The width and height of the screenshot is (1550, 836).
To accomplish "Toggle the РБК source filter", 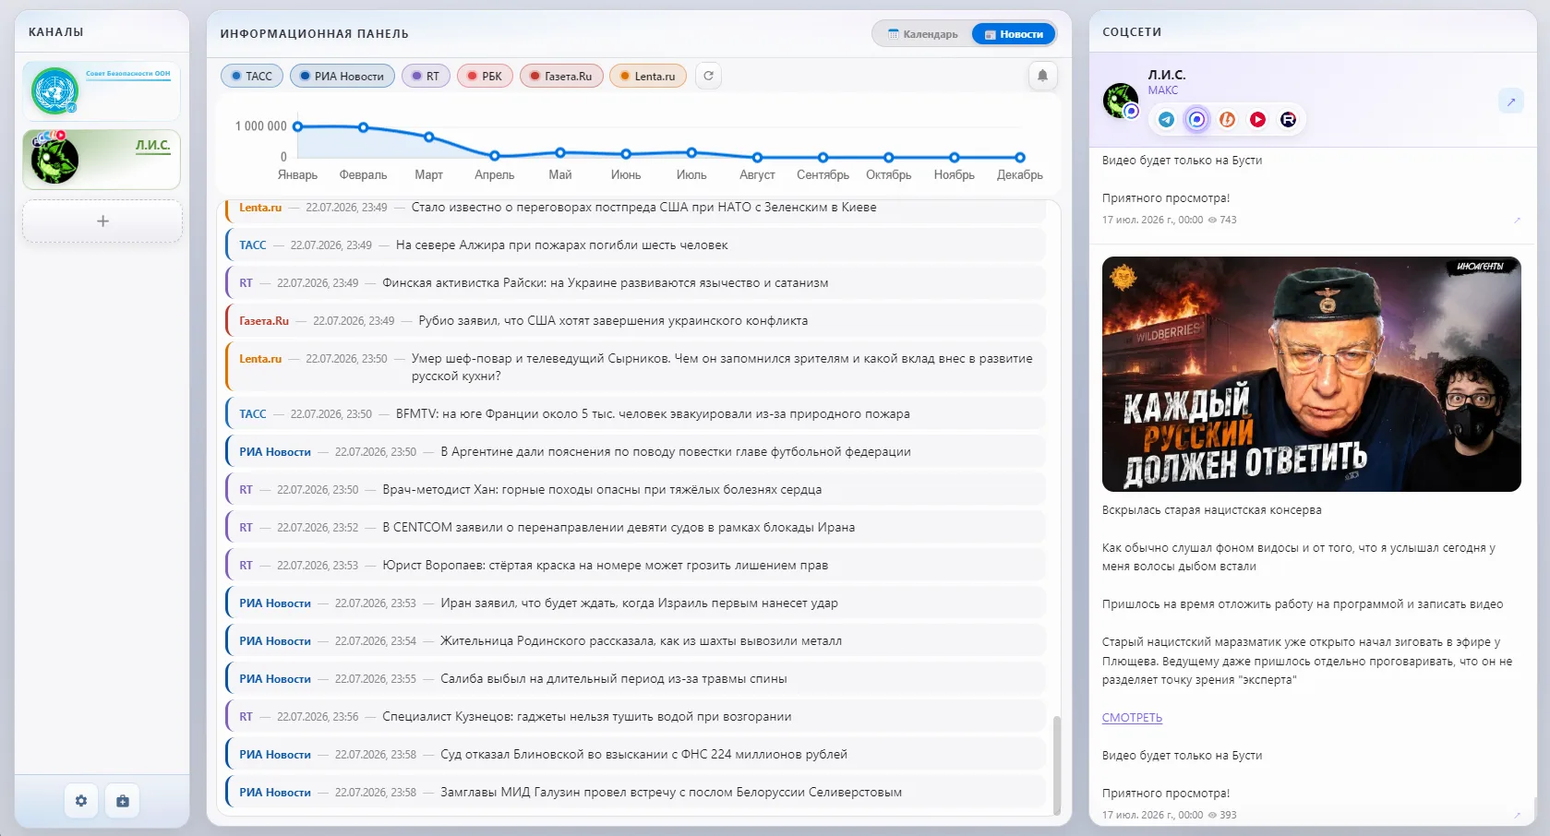I will [485, 76].
